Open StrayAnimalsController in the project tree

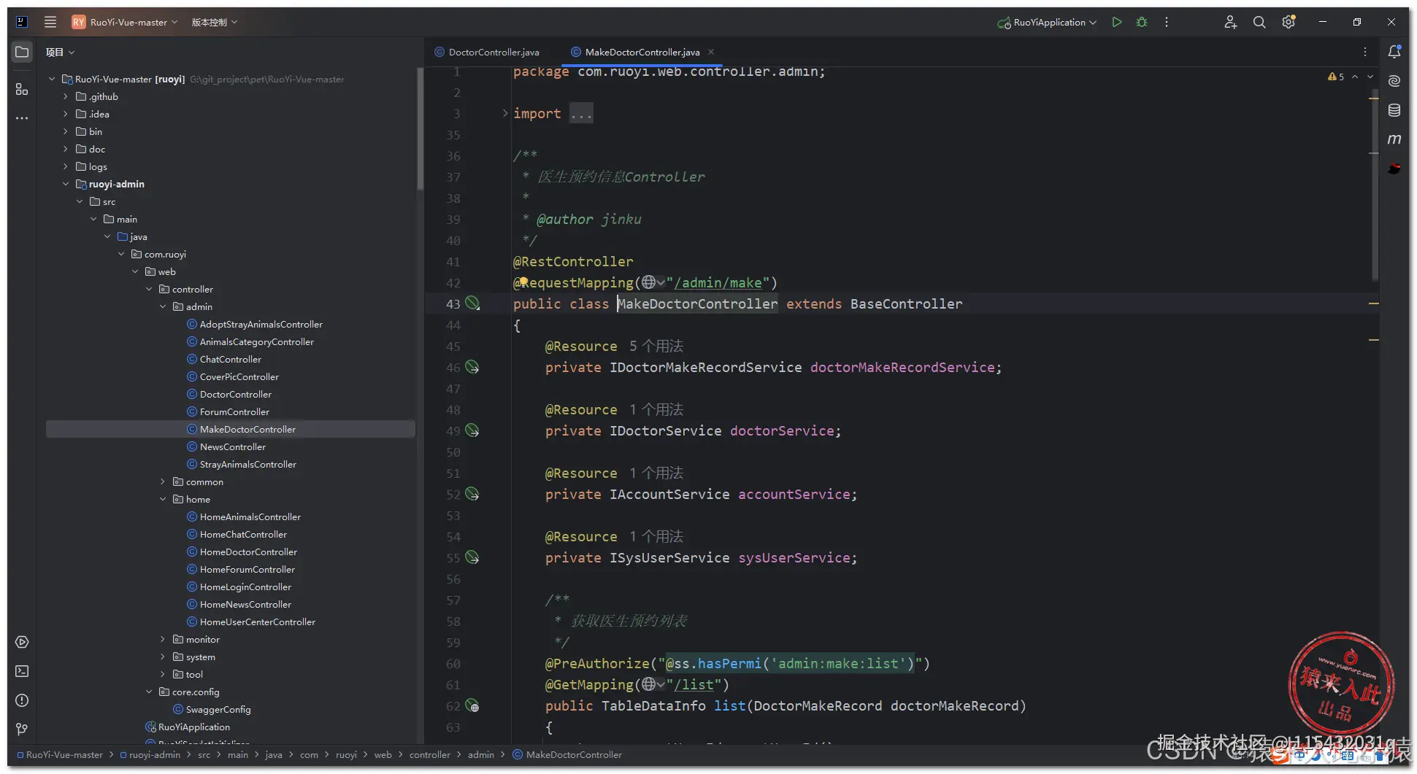pyautogui.click(x=247, y=464)
